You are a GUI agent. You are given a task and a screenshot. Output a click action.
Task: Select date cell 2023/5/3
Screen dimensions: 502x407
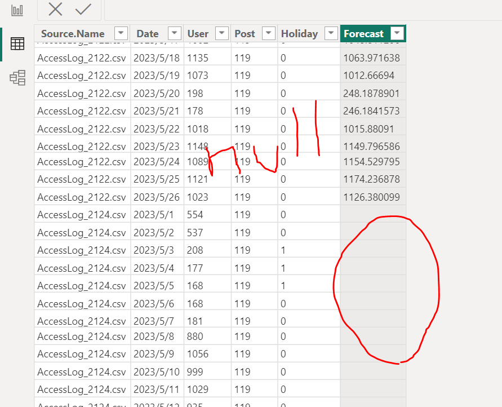pyautogui.click(x=153, y=250)
